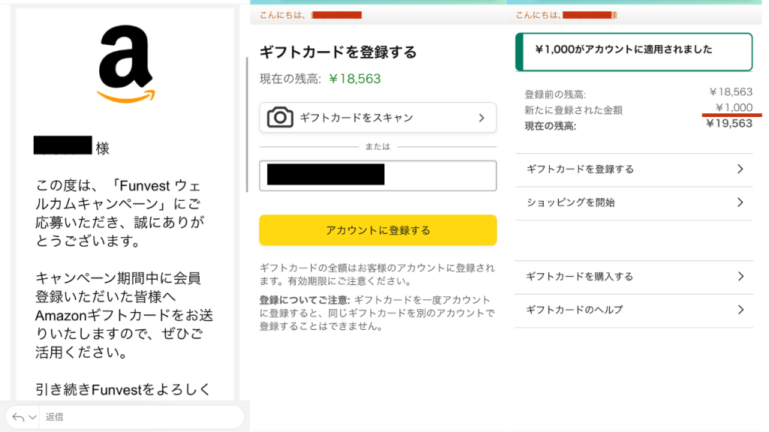Click the camera icon for gift card scan
Image resolution: width=769 pixels, height=432 pixels.
point(281,118)
